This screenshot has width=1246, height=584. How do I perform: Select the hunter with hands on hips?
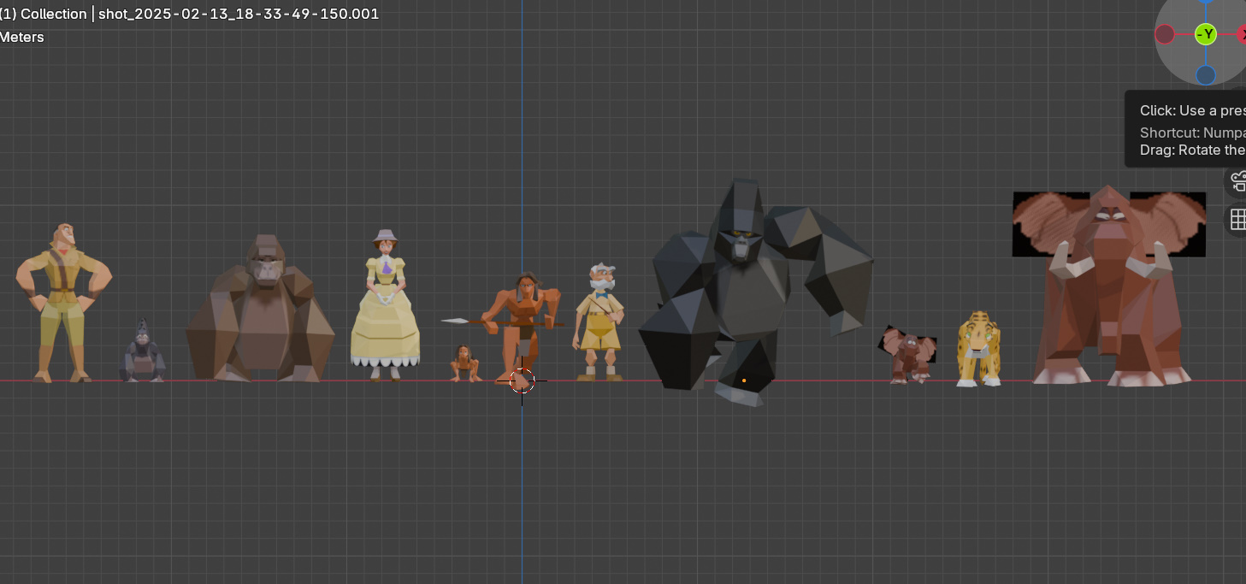(63, 302)
